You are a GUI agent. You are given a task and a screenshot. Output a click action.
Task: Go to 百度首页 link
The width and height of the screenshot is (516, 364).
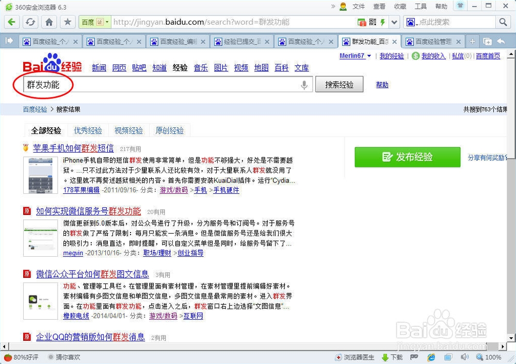(488, 56)
